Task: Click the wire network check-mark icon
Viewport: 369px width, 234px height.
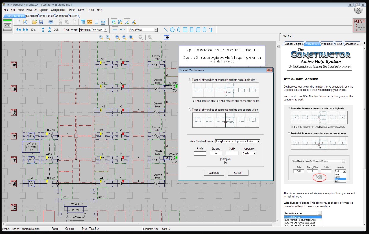Action: [114, 22]
